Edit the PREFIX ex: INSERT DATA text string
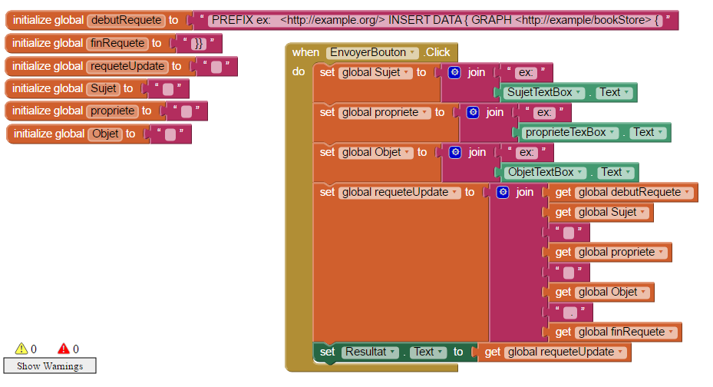Screen dimensions: 713x387 tap(434, 20)
